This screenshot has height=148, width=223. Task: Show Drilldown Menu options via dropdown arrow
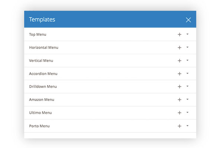pyautogui.click(x=188, y=86)
